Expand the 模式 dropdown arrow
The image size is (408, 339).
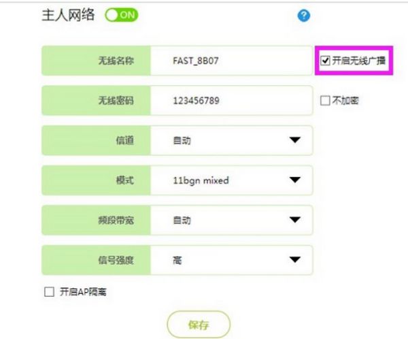[x=295, y=180]
